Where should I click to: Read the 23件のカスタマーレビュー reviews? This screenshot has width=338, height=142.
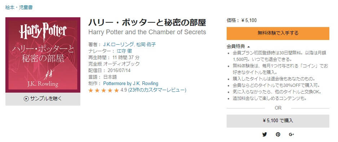157,90
